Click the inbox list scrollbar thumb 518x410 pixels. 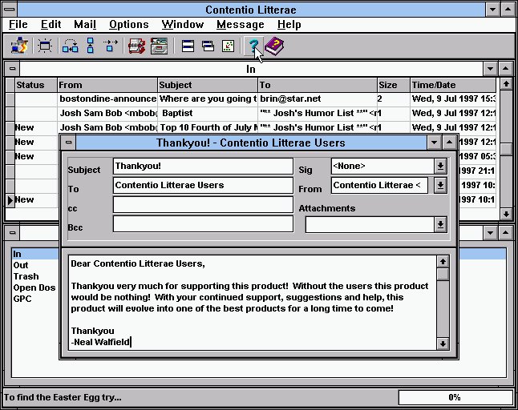tap(506, 149)
